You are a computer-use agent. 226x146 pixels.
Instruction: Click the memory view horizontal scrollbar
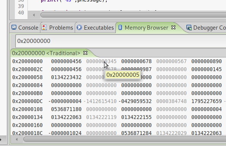tap(125, 139)
